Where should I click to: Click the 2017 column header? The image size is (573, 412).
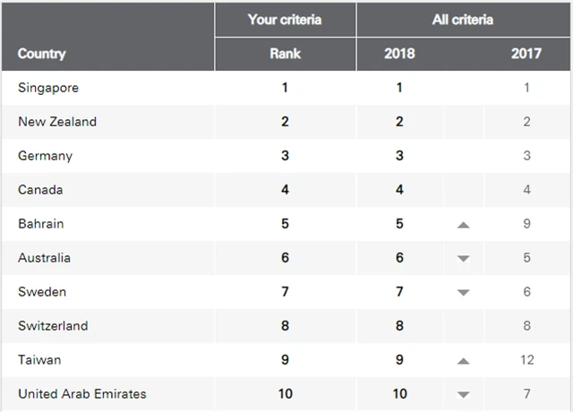(x=526, y=54)
